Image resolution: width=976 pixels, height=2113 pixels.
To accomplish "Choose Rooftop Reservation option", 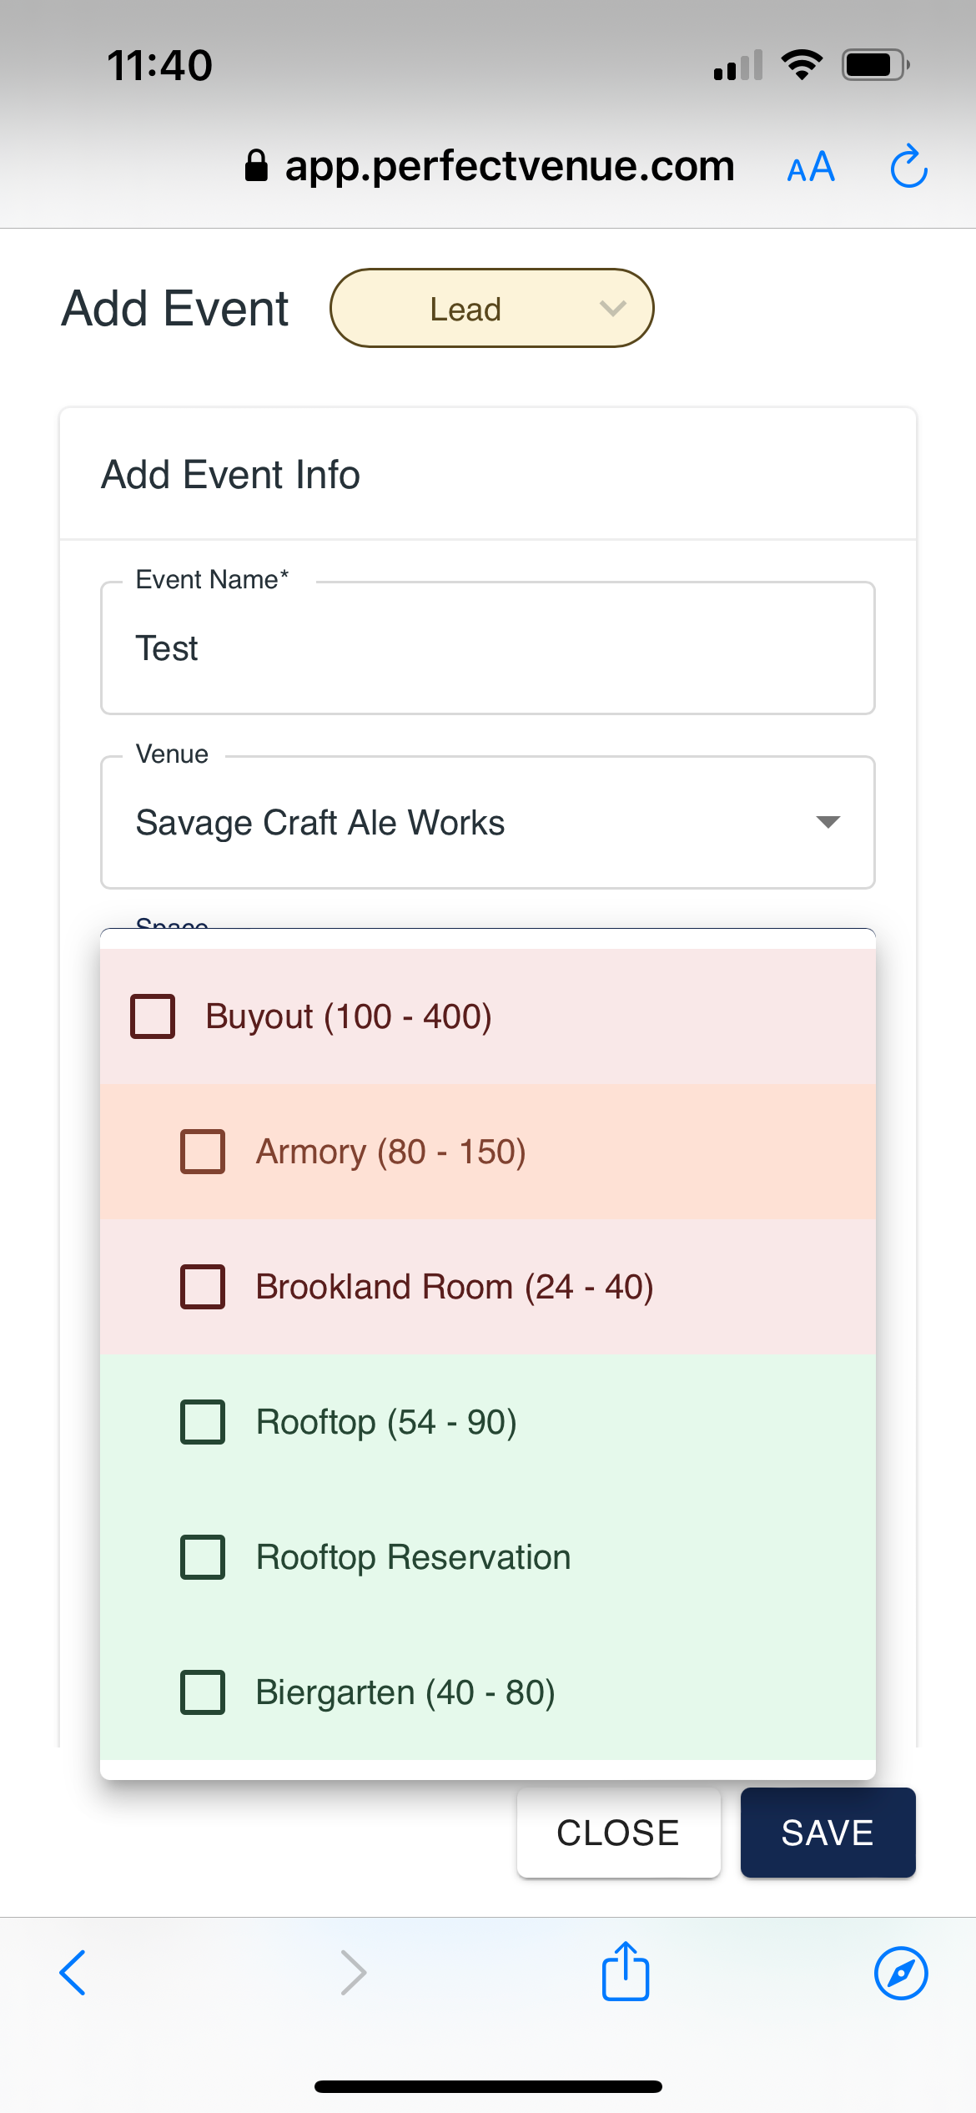I will [488, 1557].
